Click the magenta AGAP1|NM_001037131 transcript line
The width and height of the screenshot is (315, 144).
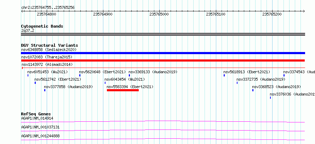click(x=163, y=130)
